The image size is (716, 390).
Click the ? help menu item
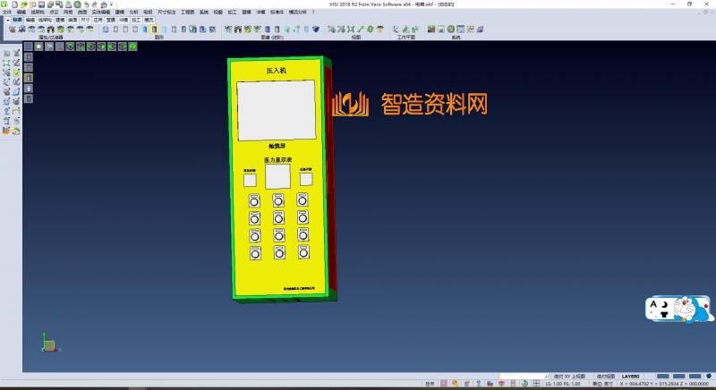(x=313, y=13)
